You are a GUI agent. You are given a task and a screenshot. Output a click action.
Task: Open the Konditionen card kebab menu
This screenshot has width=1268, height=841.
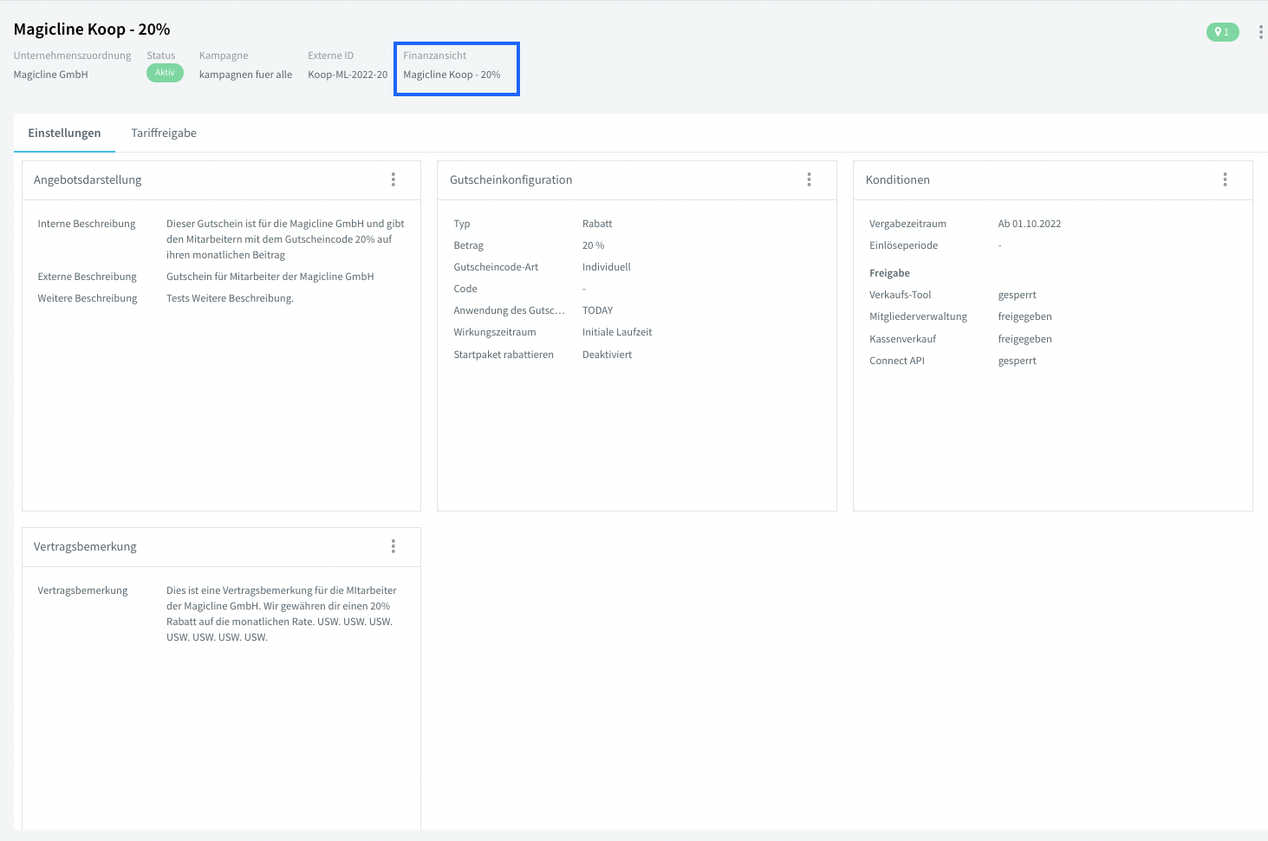coord(1226,179)
